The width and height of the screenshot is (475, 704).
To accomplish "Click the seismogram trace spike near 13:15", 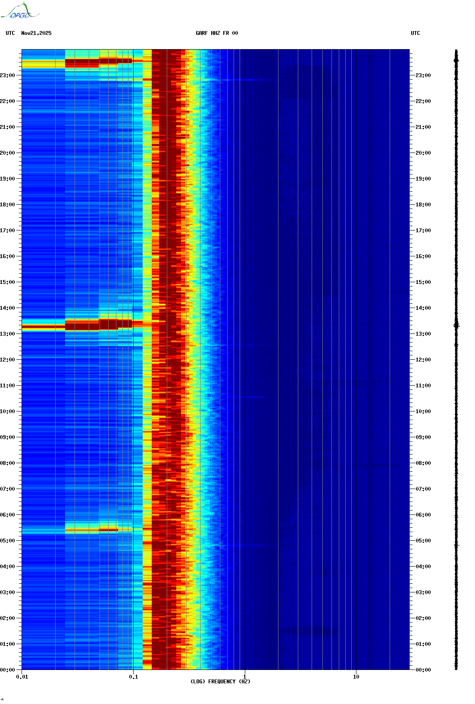I will 456,326.
